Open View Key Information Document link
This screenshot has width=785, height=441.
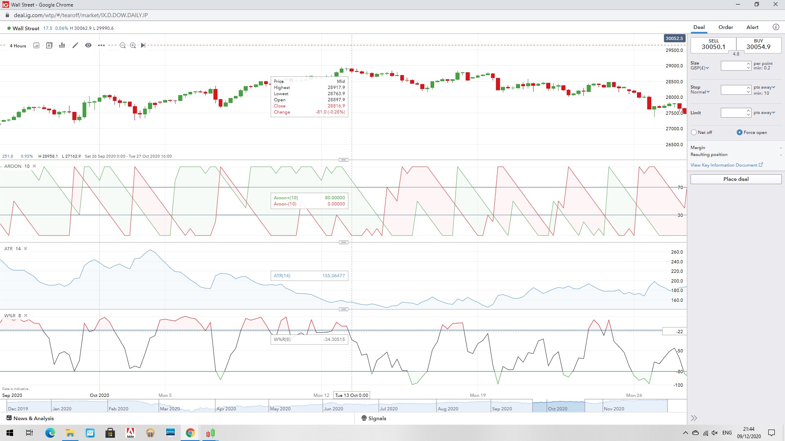pyautogui.click(x=726, y=165)
